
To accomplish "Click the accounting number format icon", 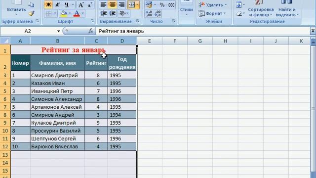I will [x=149, y=4].
